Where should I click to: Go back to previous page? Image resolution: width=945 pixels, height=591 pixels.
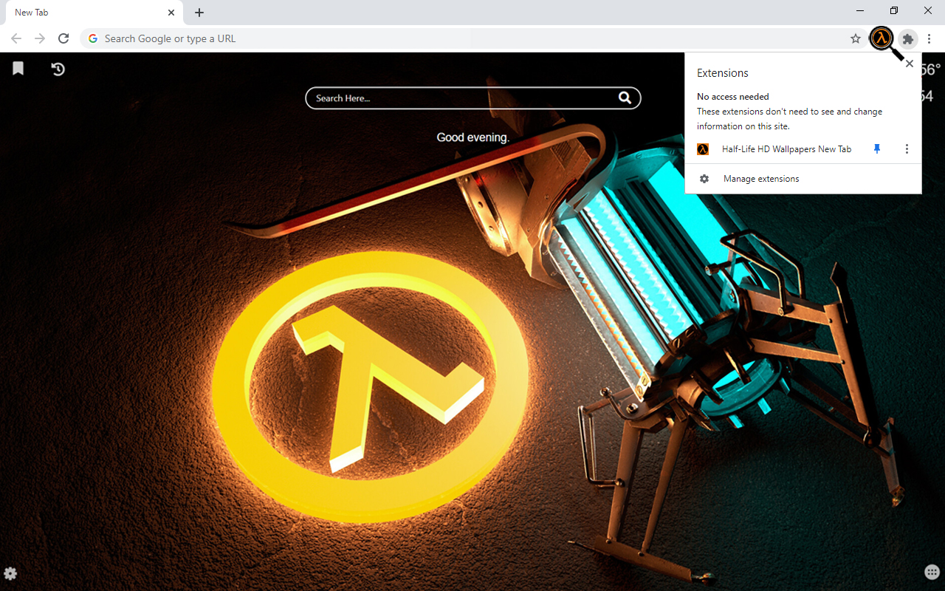[x=16, y=38]
